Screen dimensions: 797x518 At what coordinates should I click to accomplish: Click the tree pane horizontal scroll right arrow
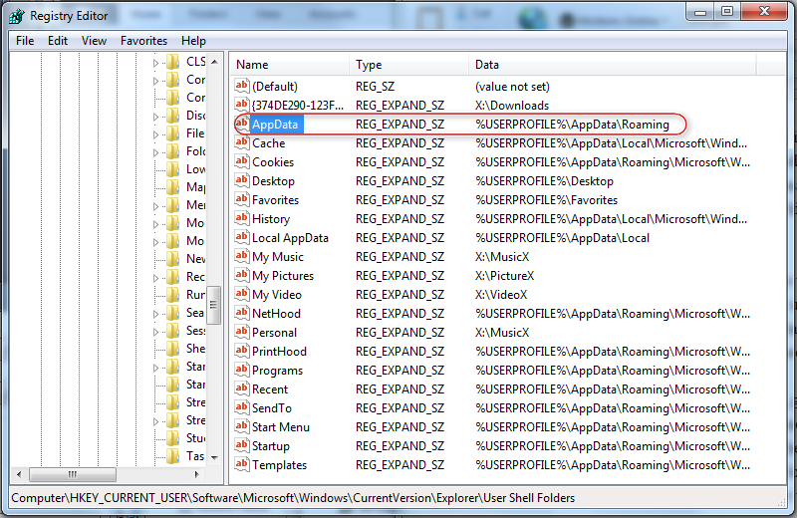click(x=197, y=475)
